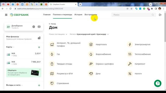
Task: Open the Chrome three-dot menu
Action: (x=164, y=9)
